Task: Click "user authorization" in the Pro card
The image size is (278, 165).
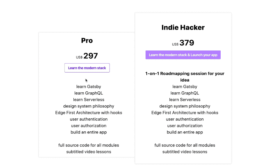Action: click(89, 126)
